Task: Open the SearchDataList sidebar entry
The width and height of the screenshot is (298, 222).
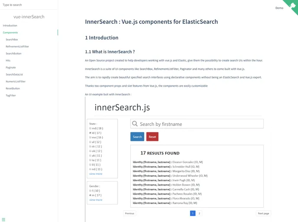Action: (x=14, y=75)
